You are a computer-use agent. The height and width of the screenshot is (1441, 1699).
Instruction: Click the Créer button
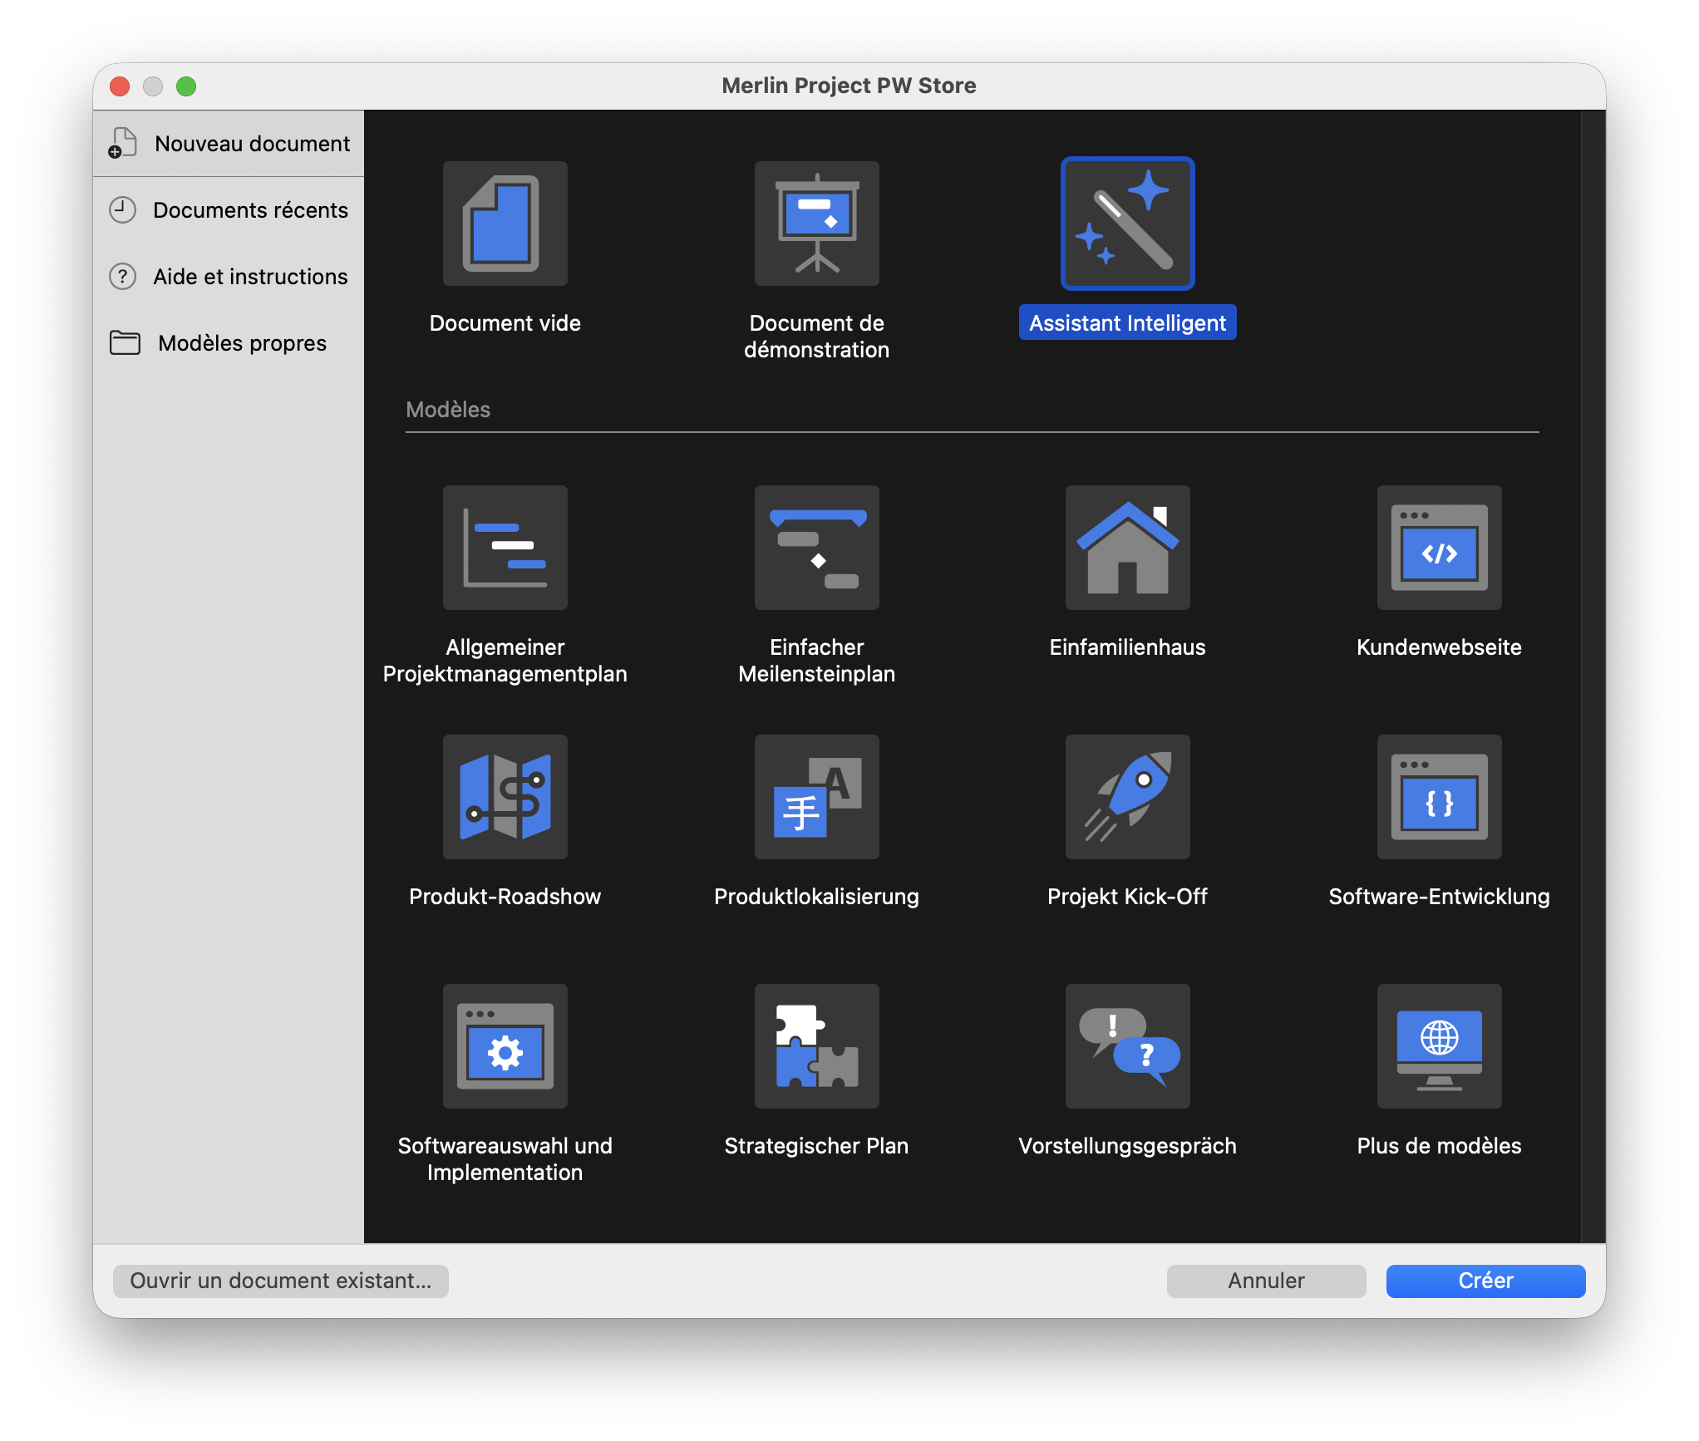[x=1485, y=1281]
